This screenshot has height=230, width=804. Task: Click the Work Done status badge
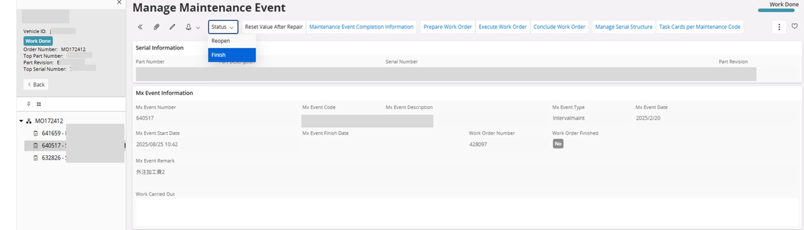38,41
